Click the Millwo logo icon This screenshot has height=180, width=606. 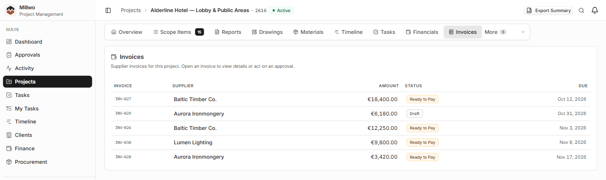click(10, 11)
